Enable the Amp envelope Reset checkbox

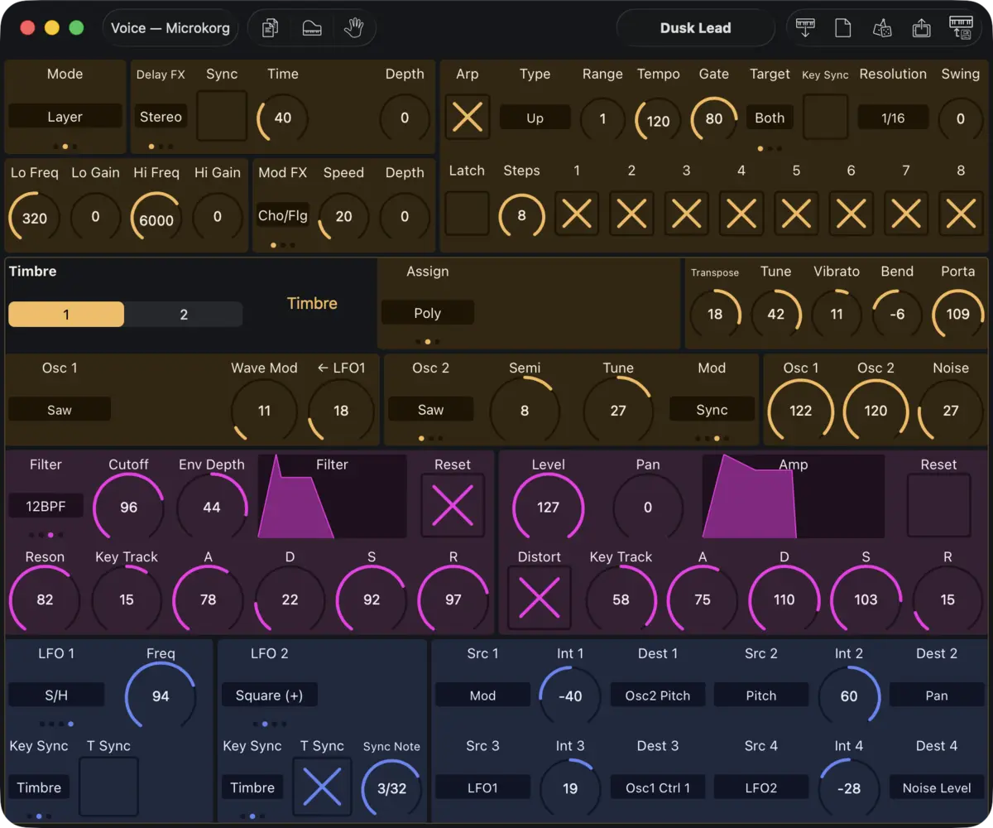coord(938,505)
